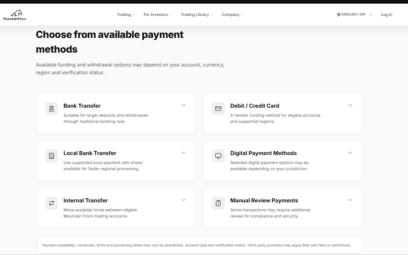Expand the Bank Transfer chevron

[184, 105]
